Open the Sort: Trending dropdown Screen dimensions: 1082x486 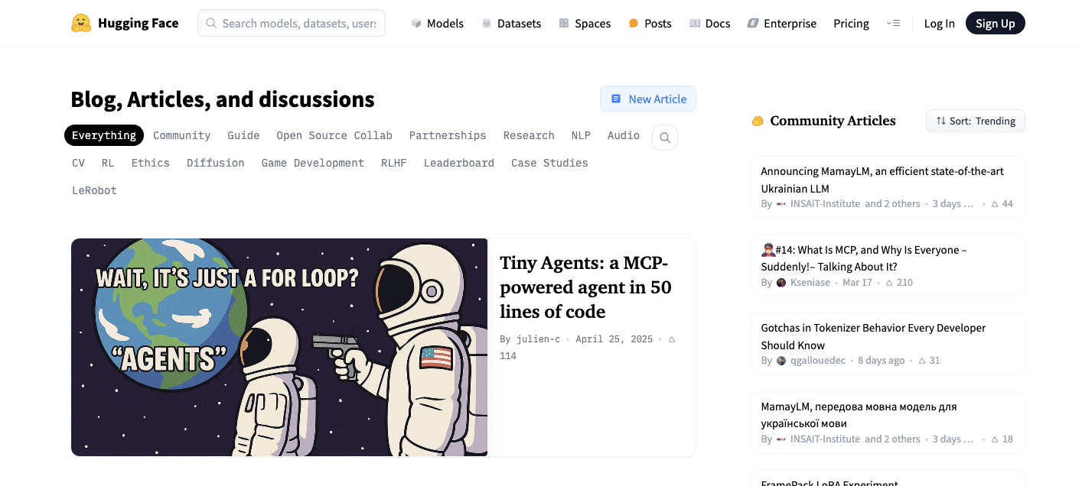tap(976, 121)
